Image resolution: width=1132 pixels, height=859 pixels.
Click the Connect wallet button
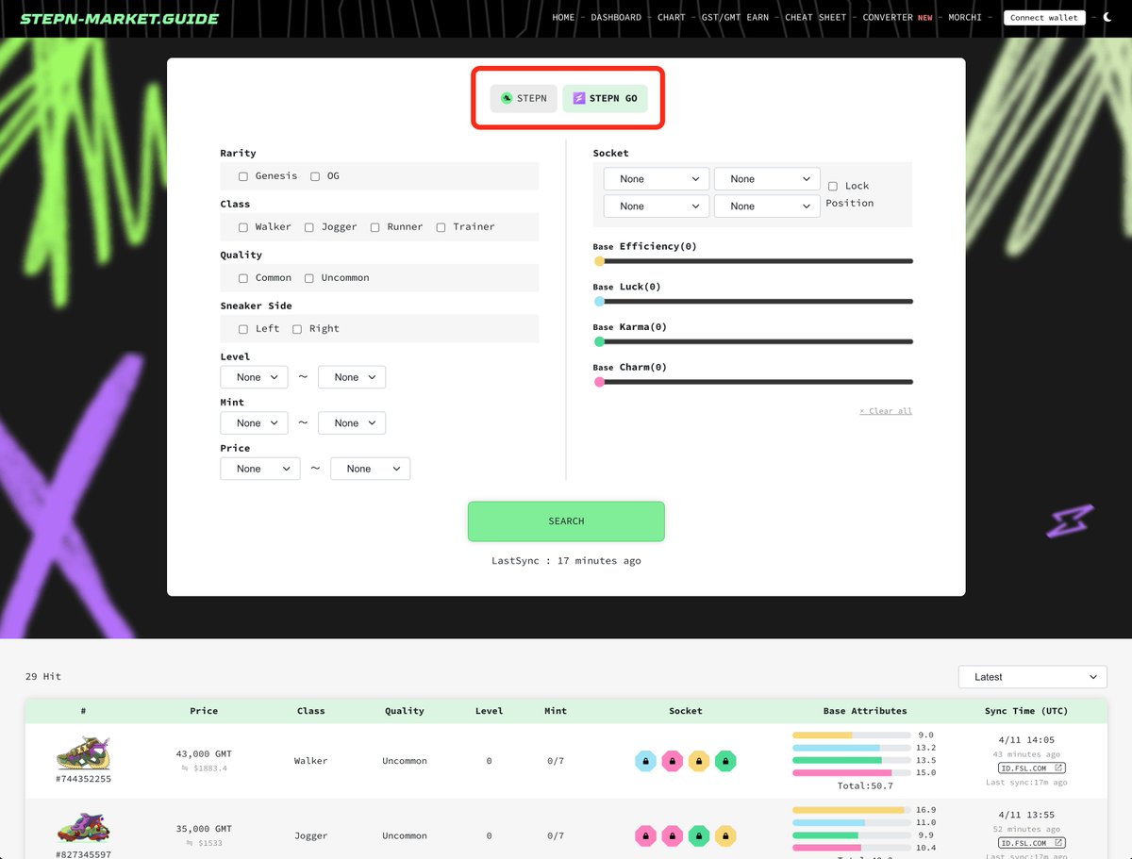(x=1044, y=18)
